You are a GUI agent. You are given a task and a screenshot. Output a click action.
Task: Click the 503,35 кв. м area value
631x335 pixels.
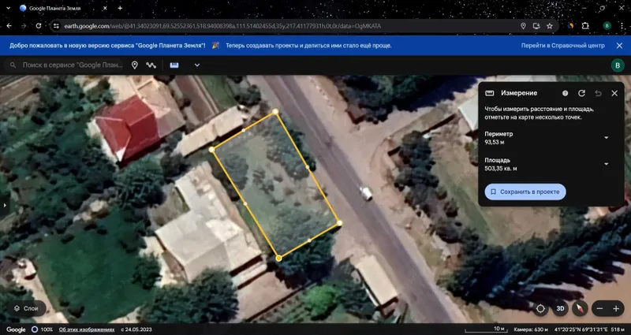(x=501, y=169)
